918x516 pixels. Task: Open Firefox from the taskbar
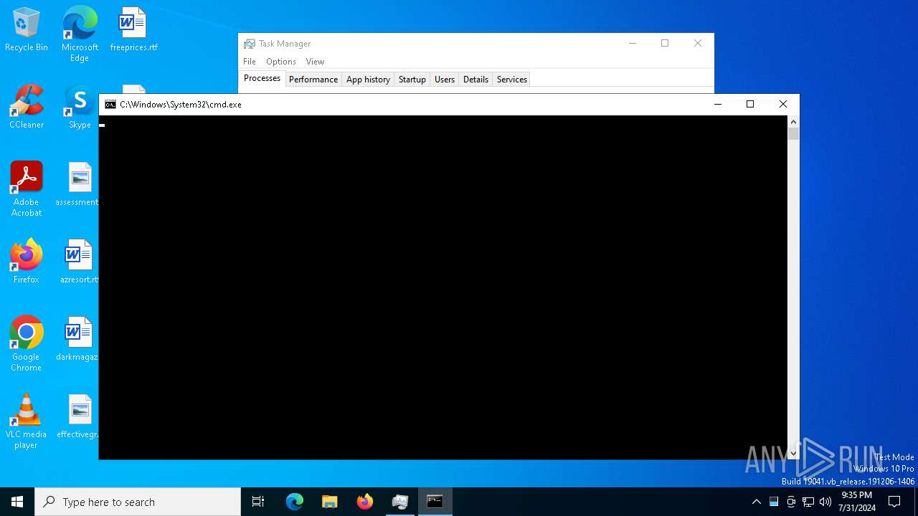[365, 502]
